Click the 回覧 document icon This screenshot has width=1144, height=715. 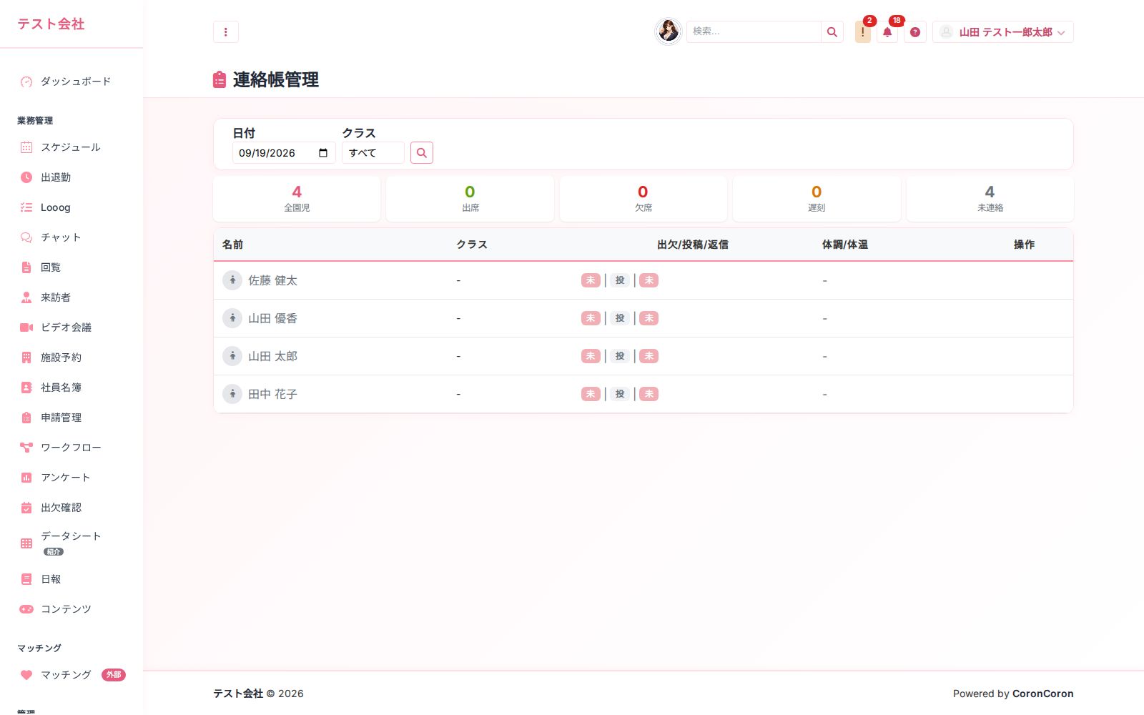point(26,267)
